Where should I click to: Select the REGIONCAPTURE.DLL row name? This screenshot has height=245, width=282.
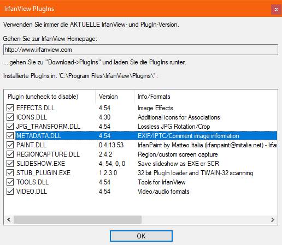point(48,154)
